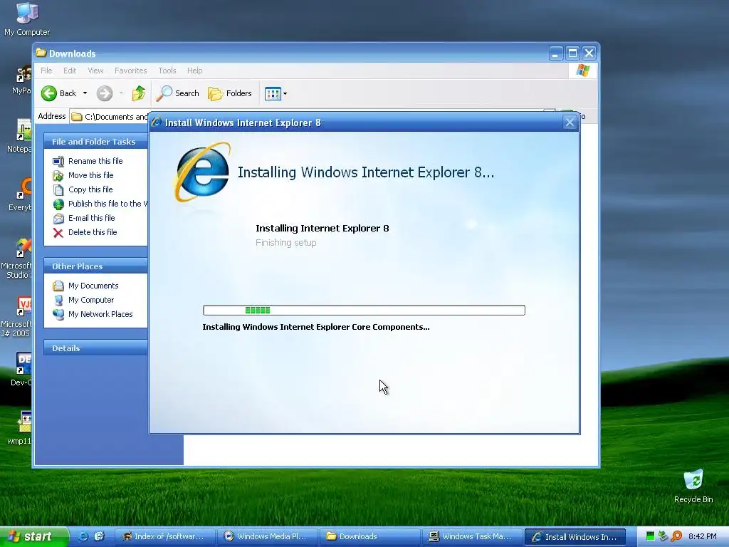729x547 pixels.
Task: Switch to Windows Task Manager taskbar button
Action: point(472,536)
